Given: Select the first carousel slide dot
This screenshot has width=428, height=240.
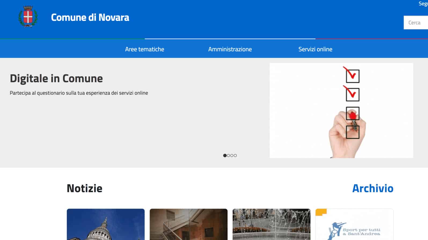Looking at the screenshot, I should click(225, 155).
